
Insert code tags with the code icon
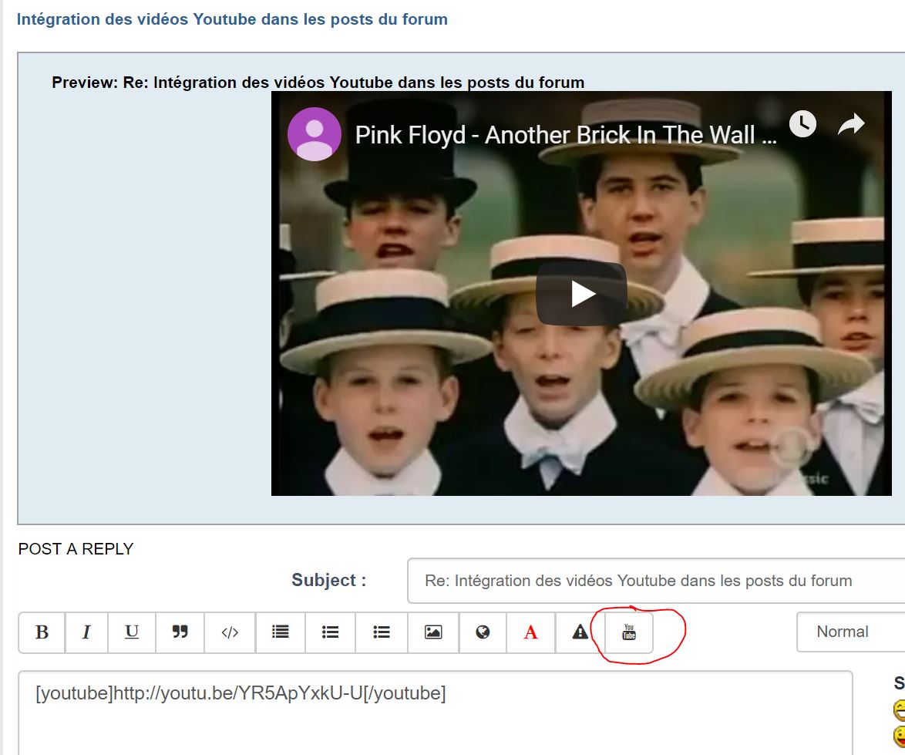coord(230,632)
